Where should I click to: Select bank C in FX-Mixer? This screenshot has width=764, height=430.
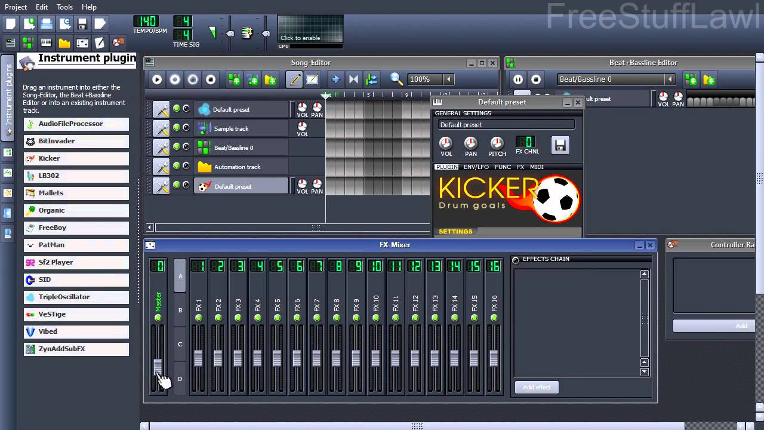click(180, 345)
